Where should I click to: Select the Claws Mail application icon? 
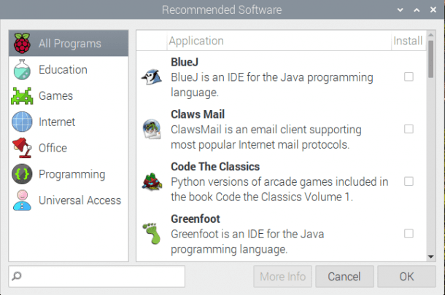click(x=152, y=129)
